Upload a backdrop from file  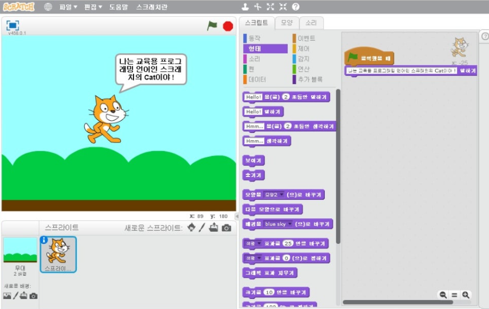tap(24, 295)
